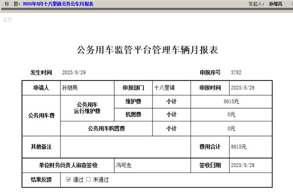Click the 申请人 label
This screenshot has width=293, height=194.
click(41, 88)
